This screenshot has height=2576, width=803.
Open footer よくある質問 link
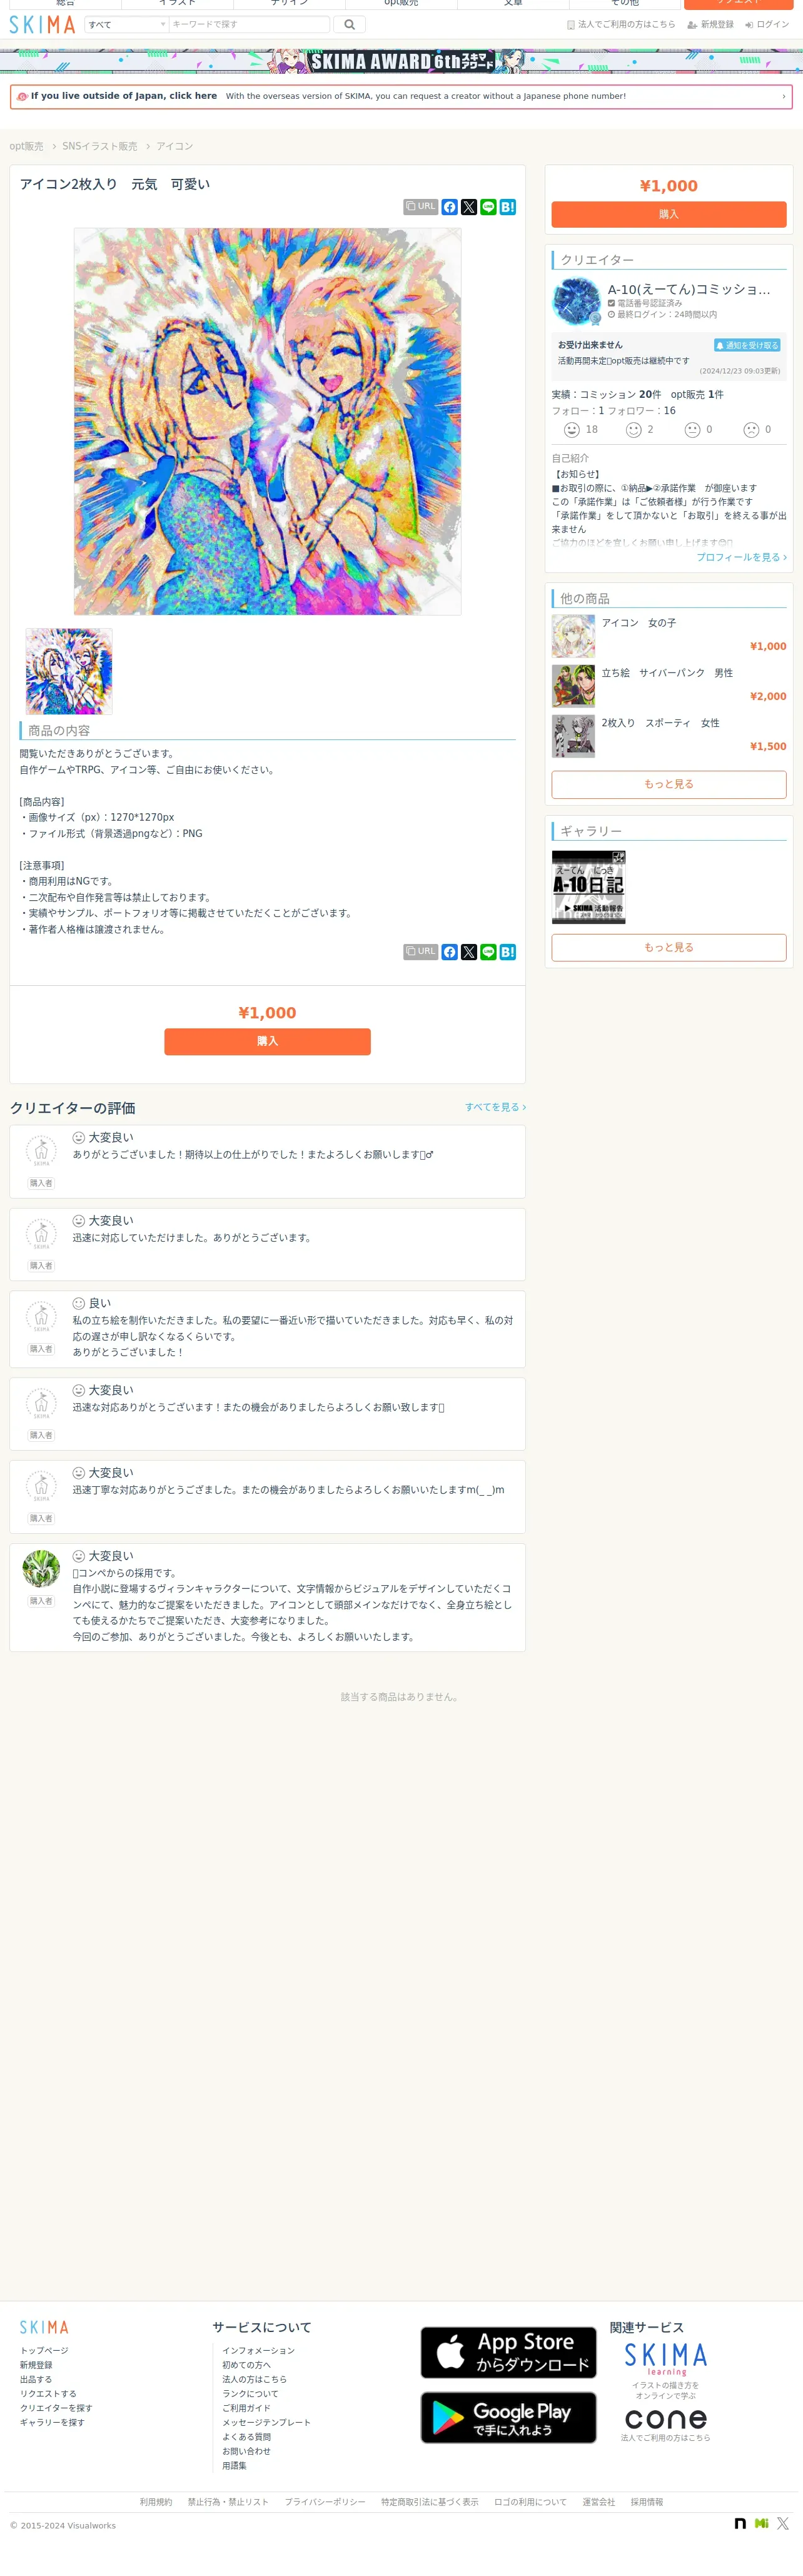246,2437
